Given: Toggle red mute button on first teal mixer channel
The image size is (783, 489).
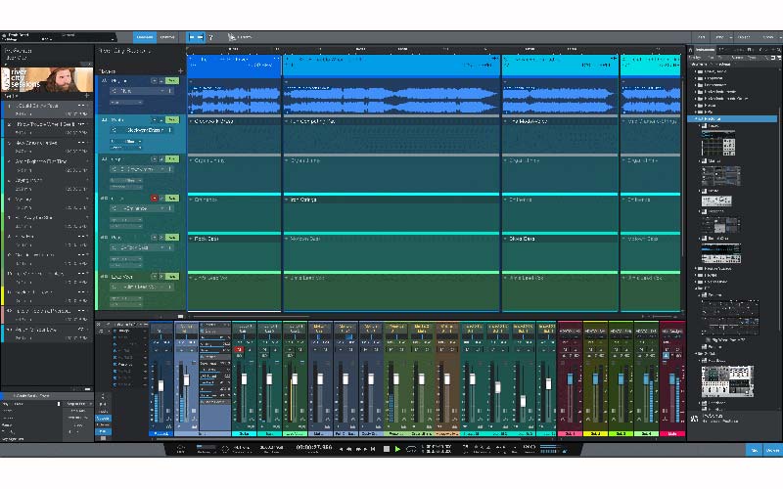Looking at the screenshot, I should tap(238, 349).
